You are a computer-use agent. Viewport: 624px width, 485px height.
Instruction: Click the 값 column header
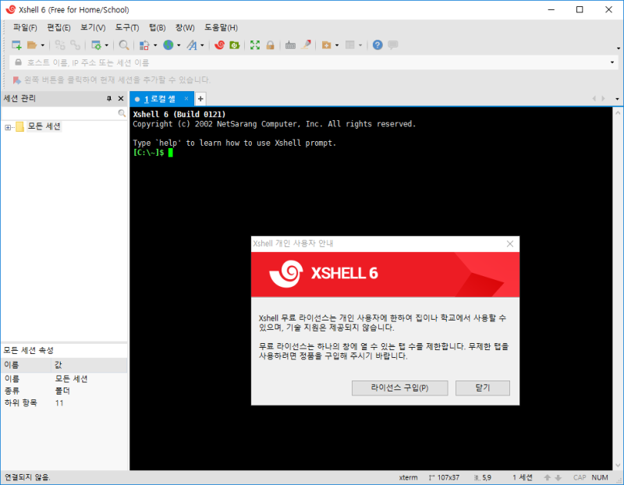(89, 365)
